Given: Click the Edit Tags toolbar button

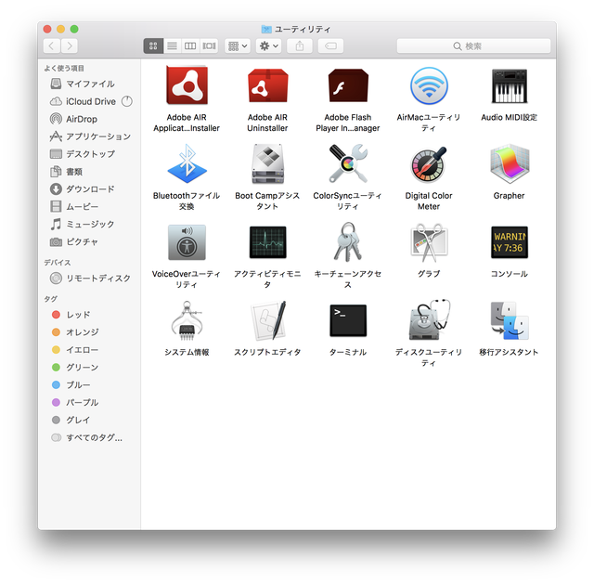Looking at the screenshot, I should 330,45.
